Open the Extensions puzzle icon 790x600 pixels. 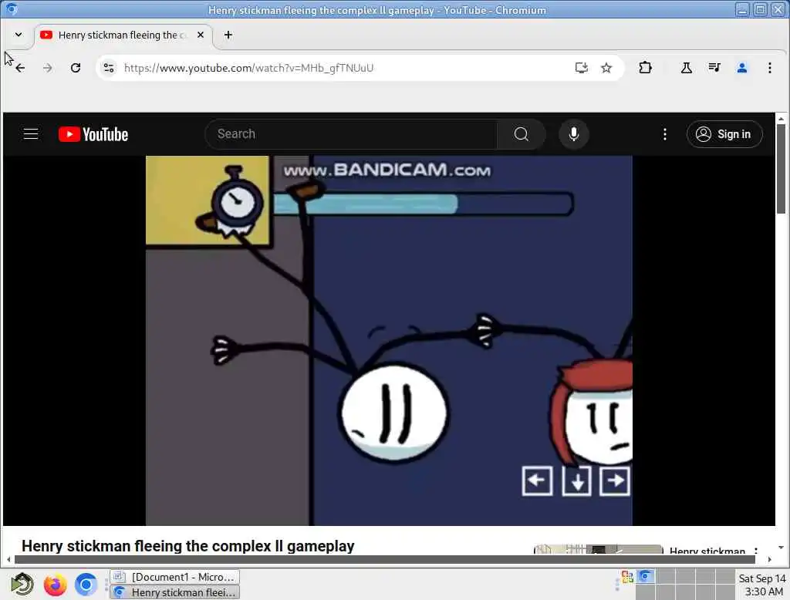(645, 68)
